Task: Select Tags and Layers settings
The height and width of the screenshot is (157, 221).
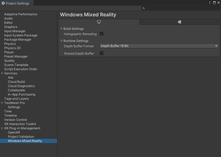Action: coord(16,99)
